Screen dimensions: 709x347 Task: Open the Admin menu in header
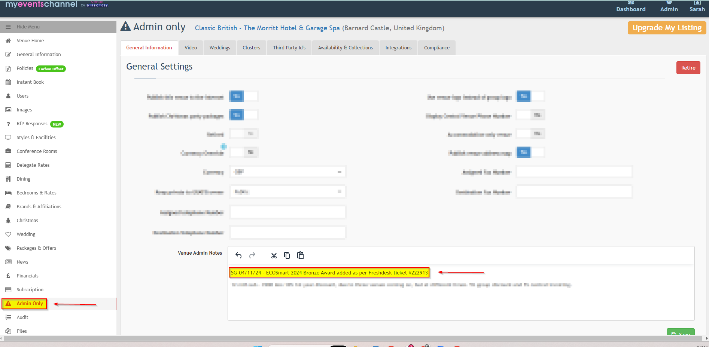(669, 7)
